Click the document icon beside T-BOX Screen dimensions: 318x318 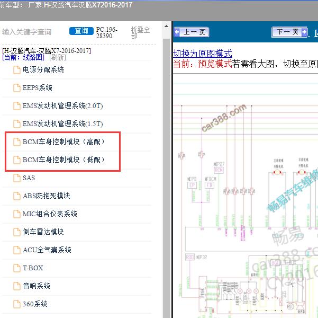(16, 268)
